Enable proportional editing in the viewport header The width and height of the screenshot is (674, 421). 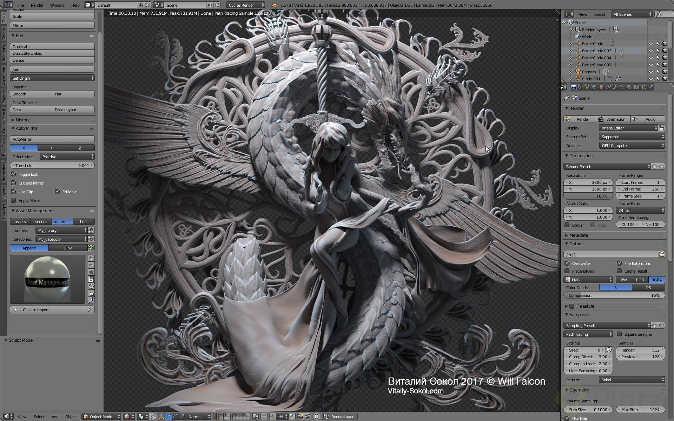coord(264,417)
